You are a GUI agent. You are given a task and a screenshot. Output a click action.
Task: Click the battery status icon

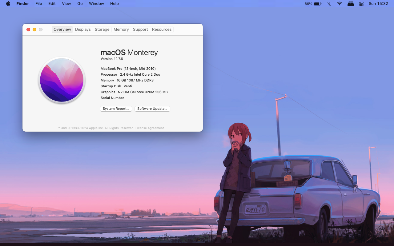coord(318,4)
